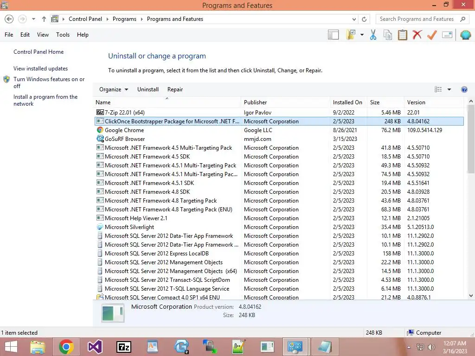The width and height of the screenshot is (475, 356).
Task: Select the 7-Zip 22.01 (x64) row
Action: pyautogui.click(x=279, y=112)
